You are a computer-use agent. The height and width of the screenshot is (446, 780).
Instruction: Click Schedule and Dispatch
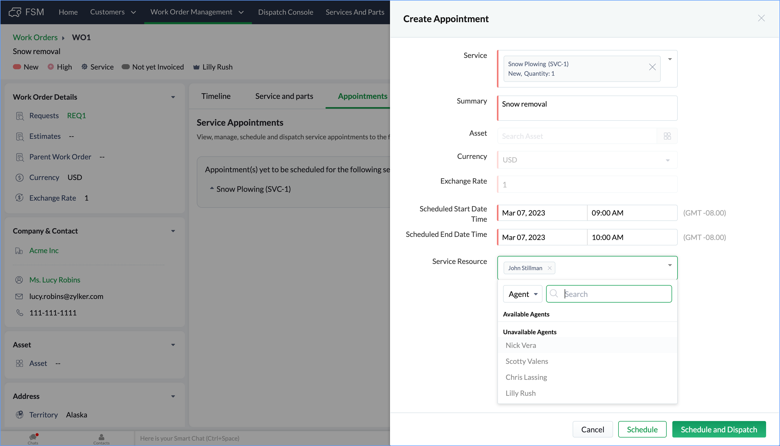click(x=719, y=429)
